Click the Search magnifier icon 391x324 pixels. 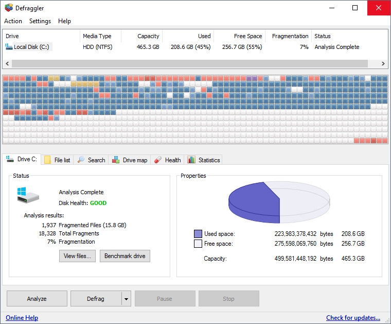click(81, 160)
